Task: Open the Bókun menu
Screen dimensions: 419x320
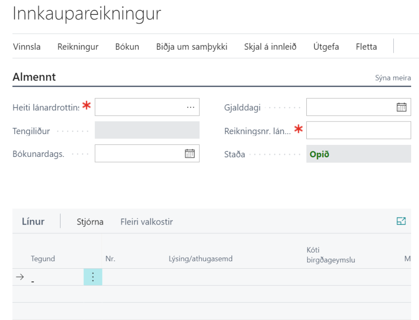Action: [x=127, y=47]
